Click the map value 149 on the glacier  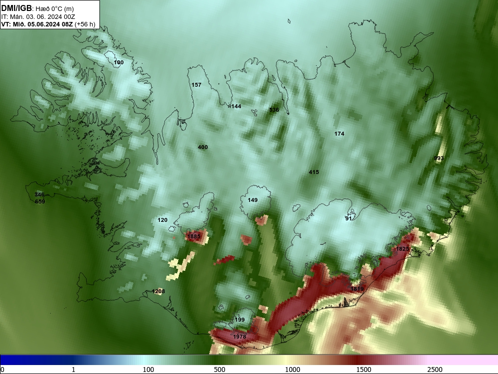coord(252,200)
